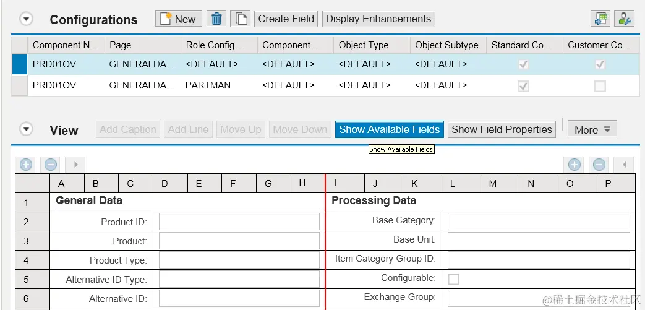Delete configuration with trash icon
Image resolution: width=645 pixels, height=310 pixels.
(217, 19)
